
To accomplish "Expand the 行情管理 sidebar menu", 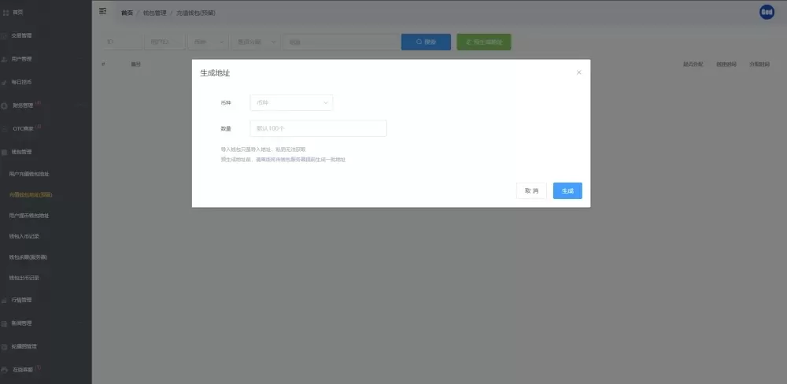I will [22, 300].
